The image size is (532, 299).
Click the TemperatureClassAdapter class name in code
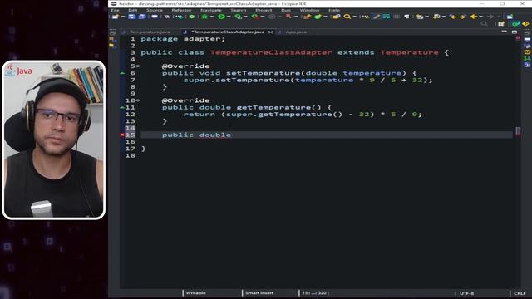click(271, 52)
